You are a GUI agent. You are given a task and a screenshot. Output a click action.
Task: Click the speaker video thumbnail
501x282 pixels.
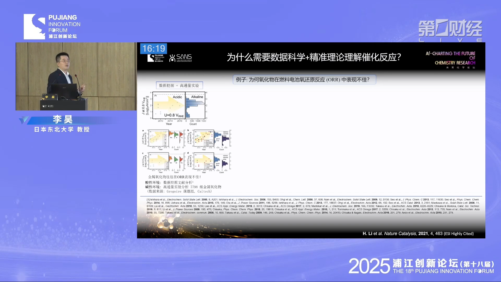[76, 76]
